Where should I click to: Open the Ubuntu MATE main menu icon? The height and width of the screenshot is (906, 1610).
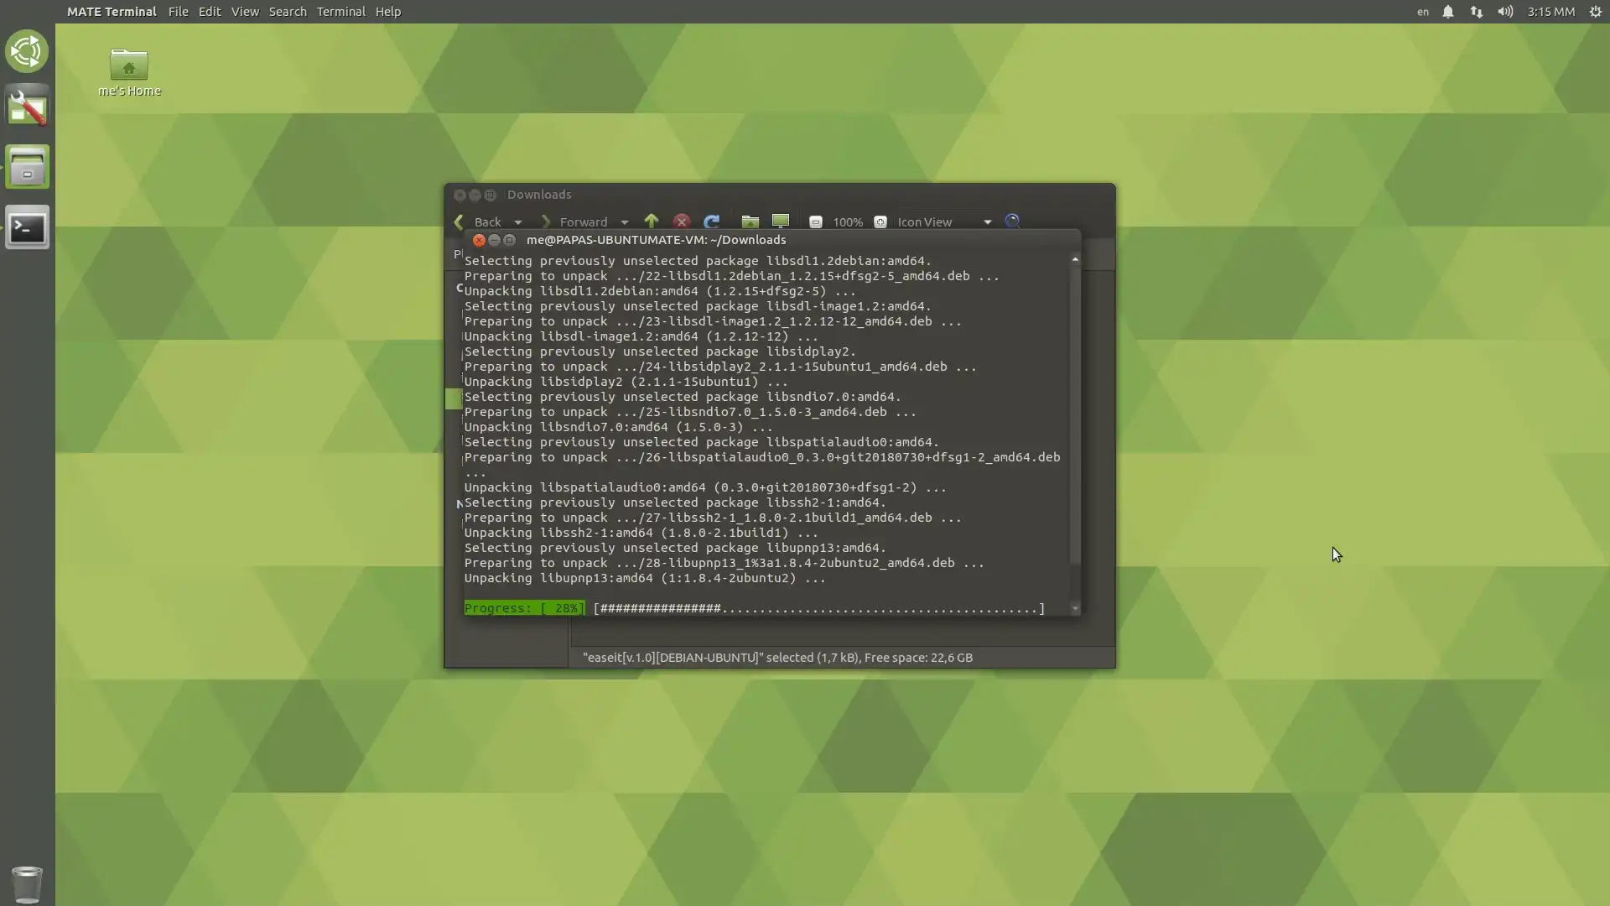[x=27, y=52]
